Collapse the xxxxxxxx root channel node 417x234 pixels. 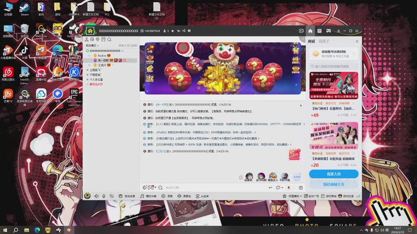tap(88, 50)
